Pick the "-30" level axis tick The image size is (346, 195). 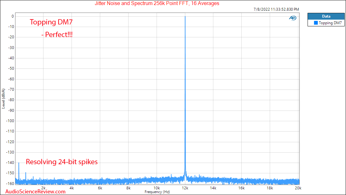(x=11, y=48)
